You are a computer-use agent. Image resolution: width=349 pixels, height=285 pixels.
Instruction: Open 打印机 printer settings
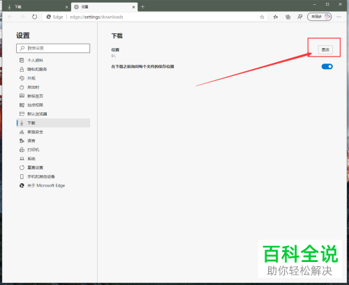point(53,150)
